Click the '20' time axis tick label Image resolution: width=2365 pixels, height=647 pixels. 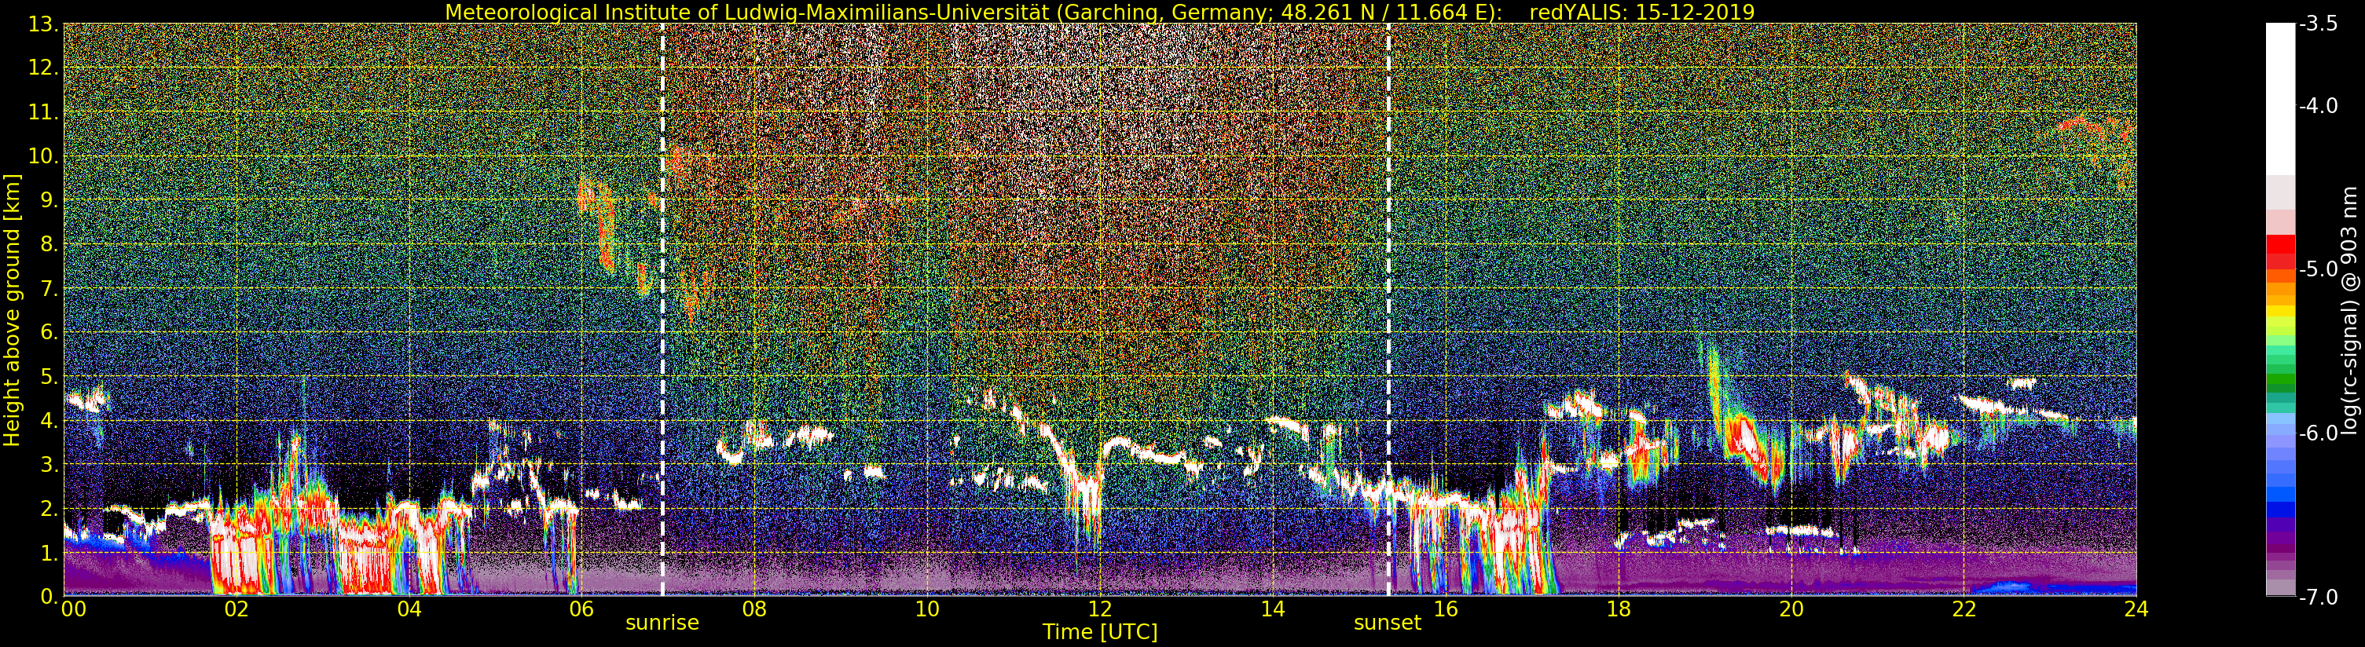click(1791, 609)
